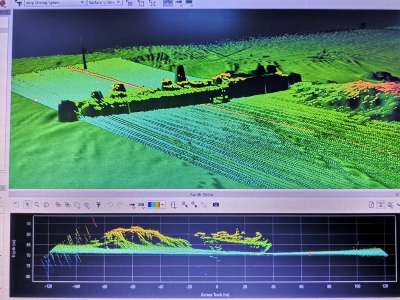The width and height of the screenshot is (400, 300).
Task: Click the sounding-with-cursor query icon
Action: [x=195, y=205]
